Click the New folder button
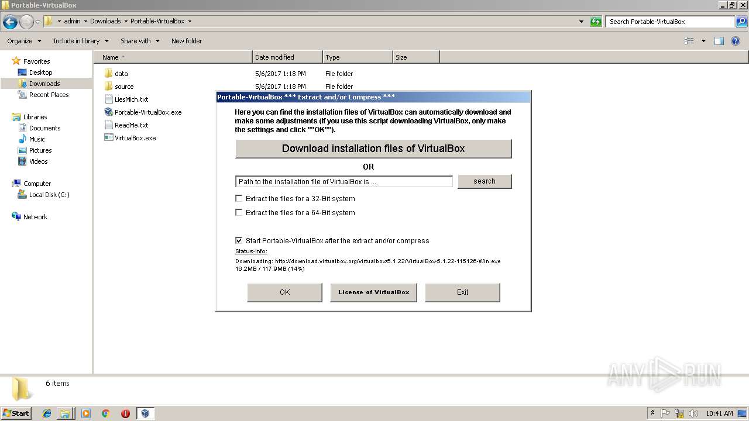This screenshot has height=421, width=749. point(187,41)
